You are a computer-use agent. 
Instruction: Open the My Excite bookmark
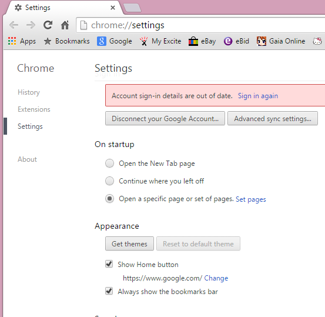(160, 41)
